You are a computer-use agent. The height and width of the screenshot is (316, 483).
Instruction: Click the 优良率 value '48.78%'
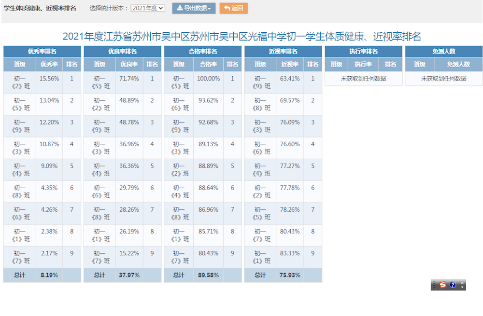tap(129, 123)
